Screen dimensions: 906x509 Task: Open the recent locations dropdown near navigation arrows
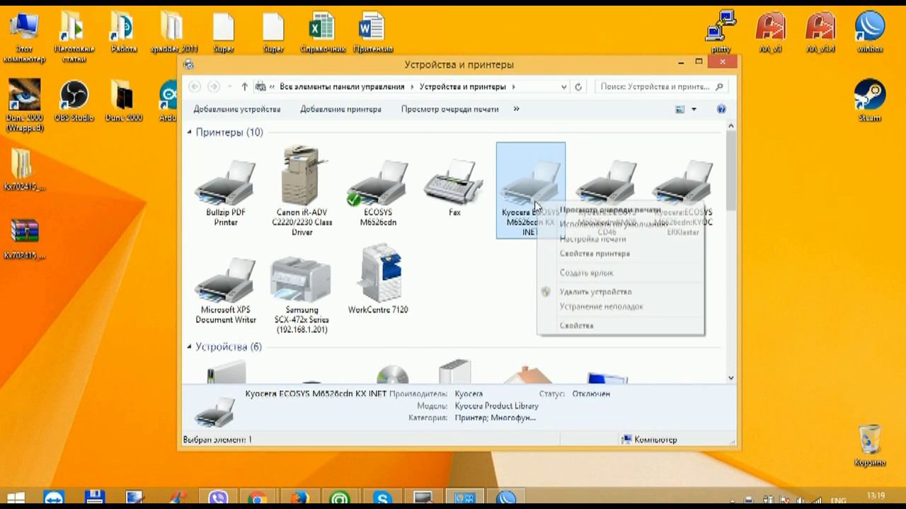228,87
